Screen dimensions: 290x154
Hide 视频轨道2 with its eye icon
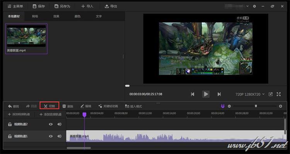point(50,124)
